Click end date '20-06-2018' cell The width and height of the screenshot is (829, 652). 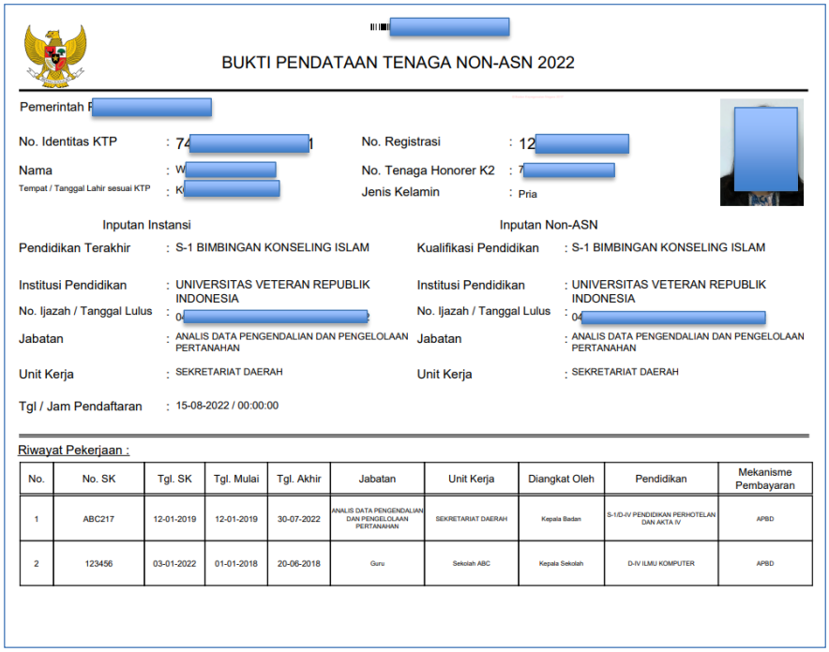click(299, 563)
